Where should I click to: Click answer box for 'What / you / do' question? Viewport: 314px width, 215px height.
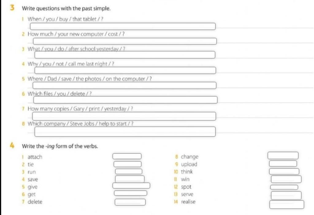click(x=125, y=55)
